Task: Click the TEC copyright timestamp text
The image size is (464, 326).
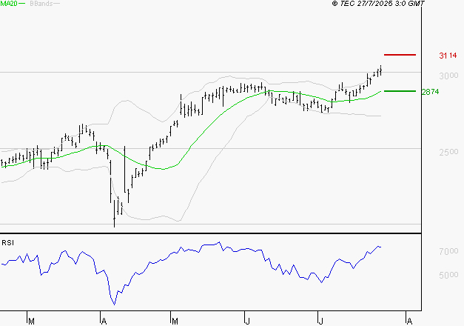Action: coord(378,4)
